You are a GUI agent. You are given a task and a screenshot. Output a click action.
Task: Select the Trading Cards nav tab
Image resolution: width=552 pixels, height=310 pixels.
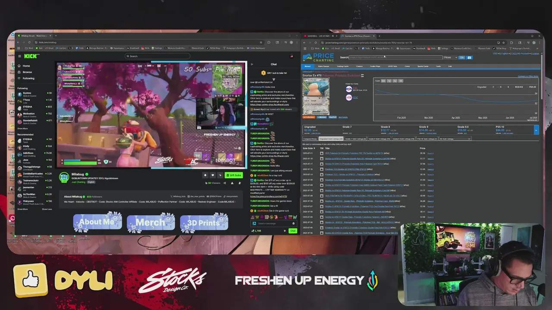pyautogui.click(x=343, y=66)
